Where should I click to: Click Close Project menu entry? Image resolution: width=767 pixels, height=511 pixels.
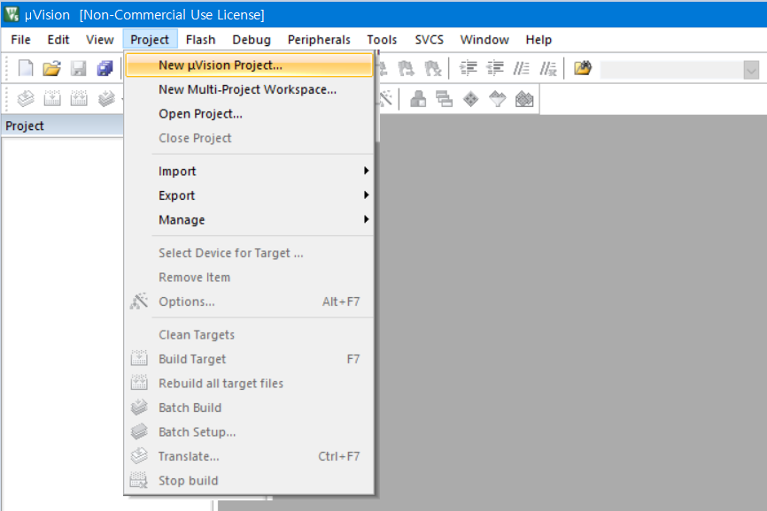coord(249,138)
